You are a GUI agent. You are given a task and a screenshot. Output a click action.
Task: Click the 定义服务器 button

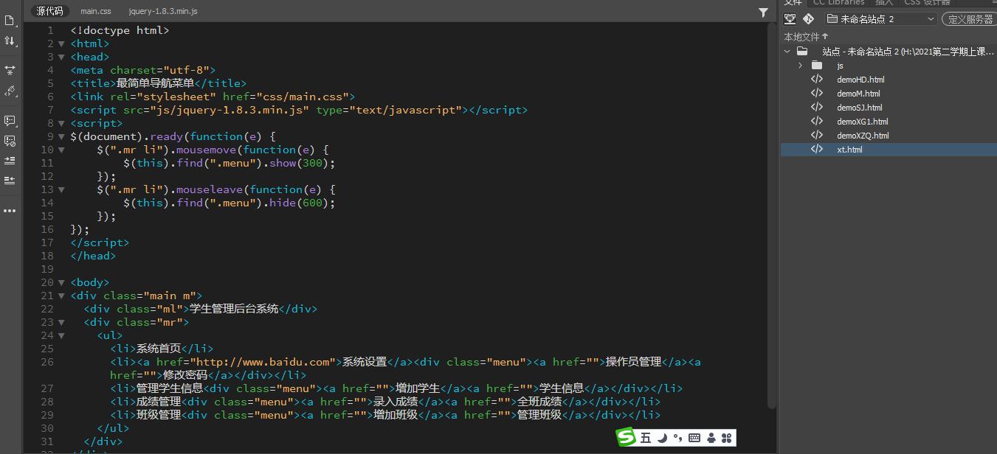(x=970, y=19)
